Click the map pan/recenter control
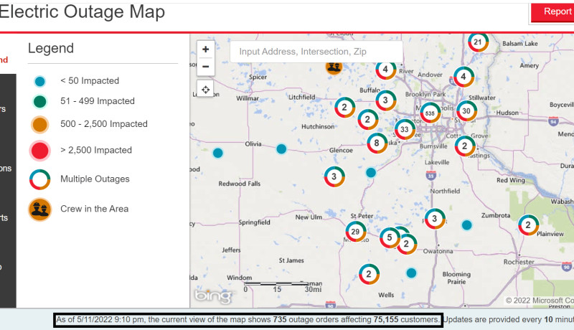Viewport: 574px width, 330px height. 206,90
